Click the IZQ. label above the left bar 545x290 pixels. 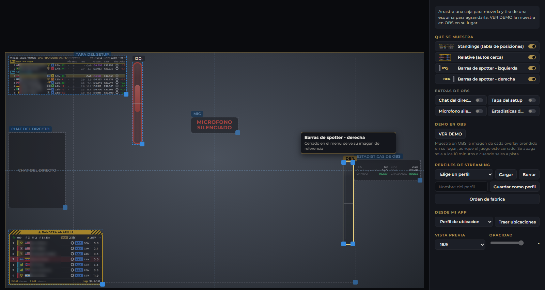click(138, 59)
